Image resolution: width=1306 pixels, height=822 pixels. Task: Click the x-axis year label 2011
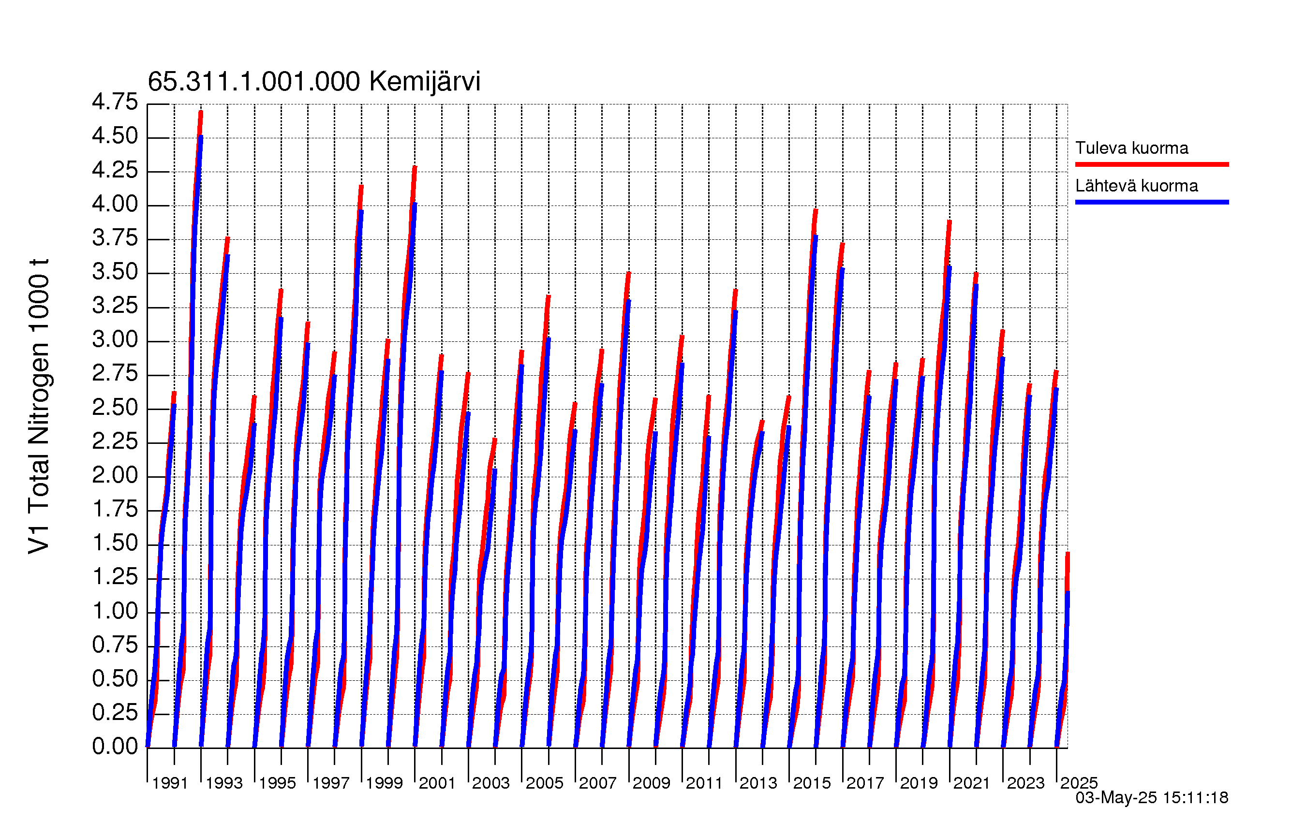pos(705,783)
